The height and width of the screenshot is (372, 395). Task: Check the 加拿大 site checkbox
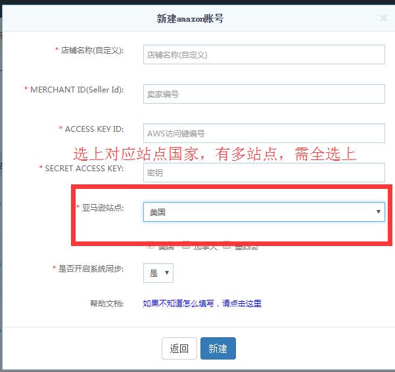click(x=186, y=245)
